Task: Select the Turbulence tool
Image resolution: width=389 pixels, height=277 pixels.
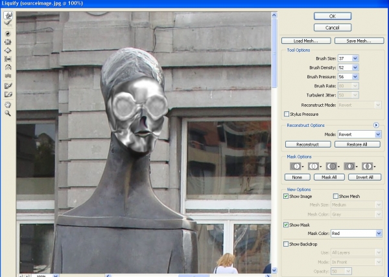Action: tap(8, 76)
